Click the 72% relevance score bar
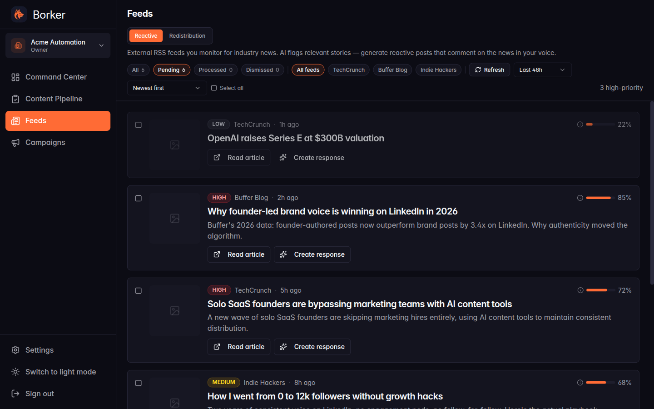This screenshot has height=409, width=654. coord(600,290)
